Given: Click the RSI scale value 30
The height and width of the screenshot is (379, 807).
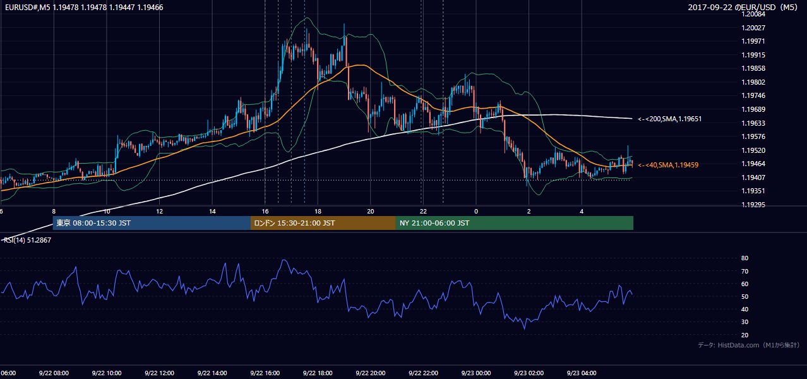Looking at the screenshot, I should (x=745, y=322).
